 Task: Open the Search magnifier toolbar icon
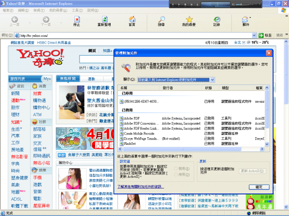[162, 19]
